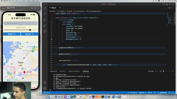The image size is (177, 99).
Task: Click the Screens breadcrumb
Action: click(52, 11)
